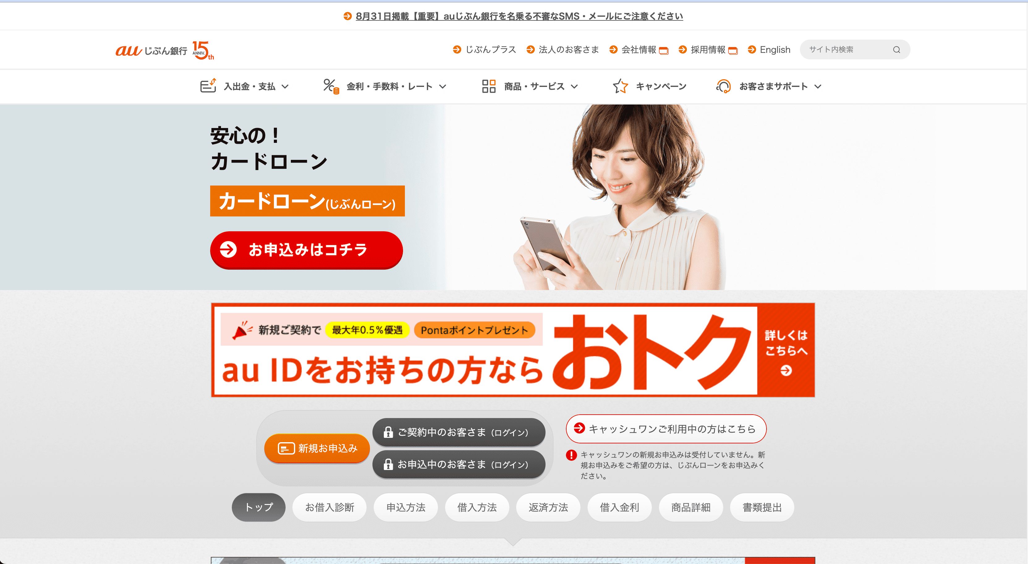Viewport: 1028px width, 564px height.
Task: Open the お客さまサポート navigation menu
Action: [x=769, y=86]
